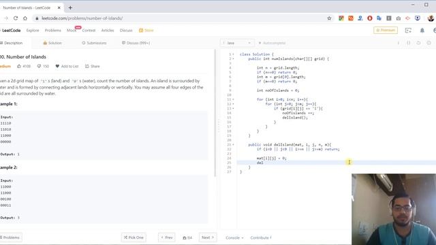Collapse the fold arrow on line 2
The height and width of the screenshot is (245, 436).
point(233,59)
